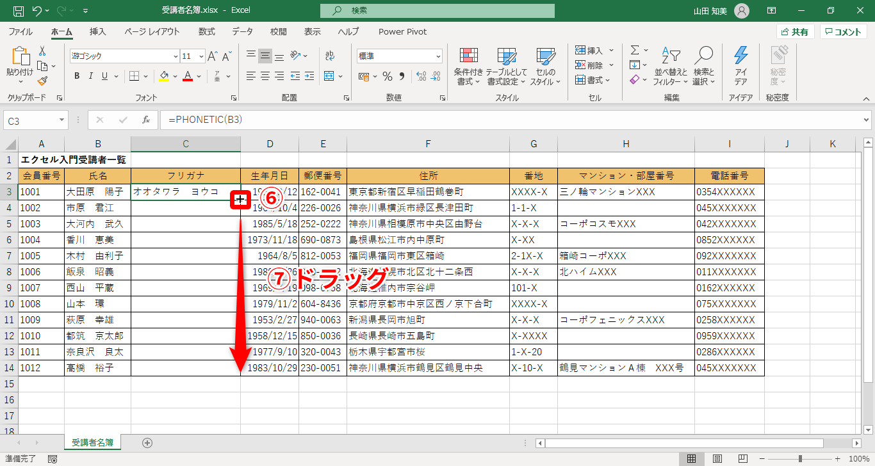Screen dimensions: 875x466
Task: Switch to the データ (Data) tab
Action: click(242, 31)
